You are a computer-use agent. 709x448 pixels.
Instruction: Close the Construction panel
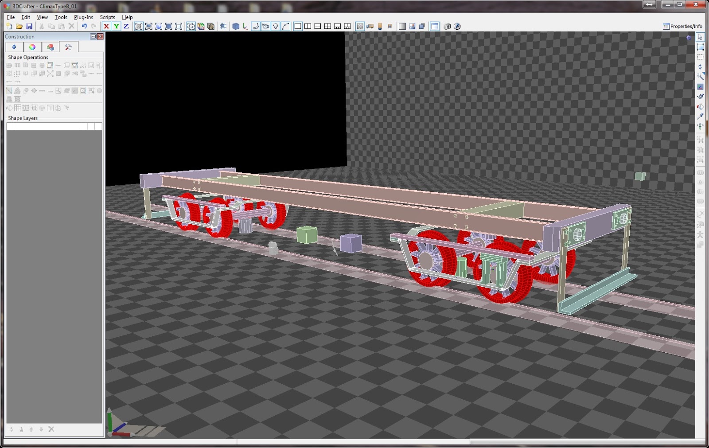101,37
